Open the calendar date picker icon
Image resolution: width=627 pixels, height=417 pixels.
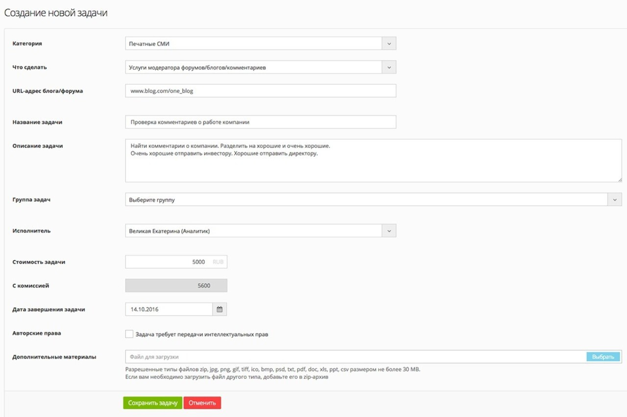[219, 309]
